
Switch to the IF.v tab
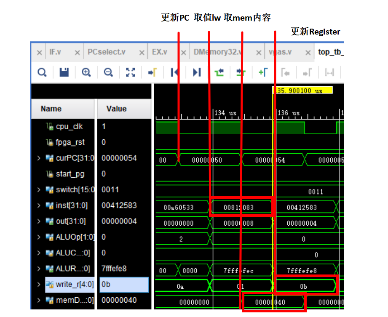55,52
